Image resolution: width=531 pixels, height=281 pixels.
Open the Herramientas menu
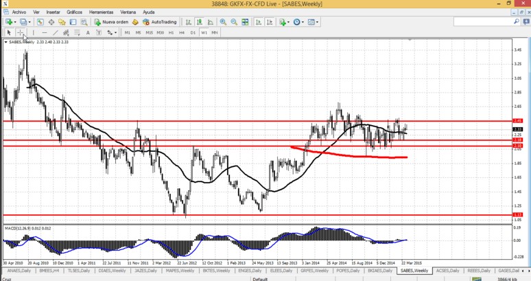[102, 12]
